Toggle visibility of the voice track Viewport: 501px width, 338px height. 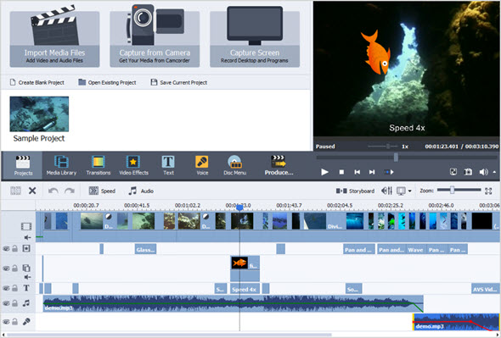point(6,322)
